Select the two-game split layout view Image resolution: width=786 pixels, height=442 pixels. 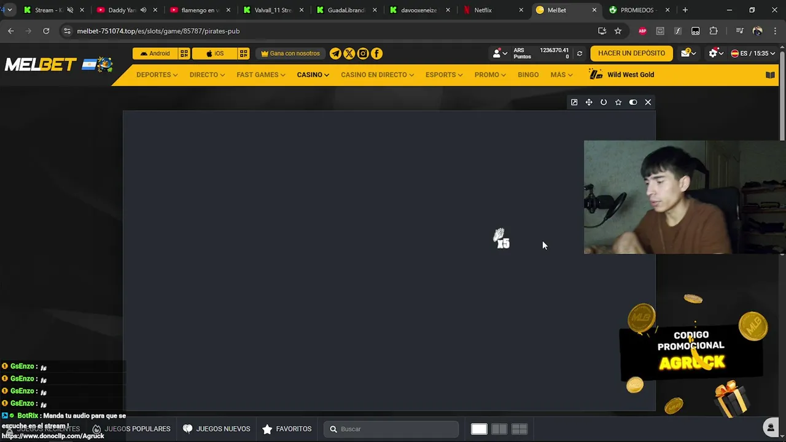499,429
